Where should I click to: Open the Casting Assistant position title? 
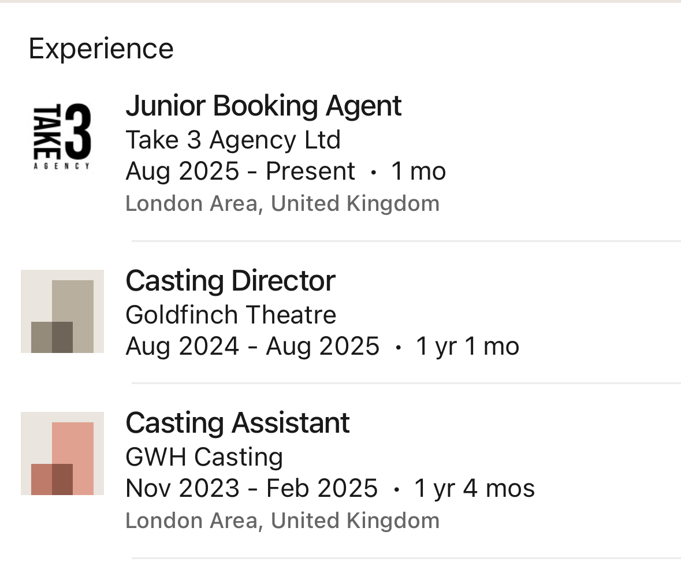click(237, 423)
